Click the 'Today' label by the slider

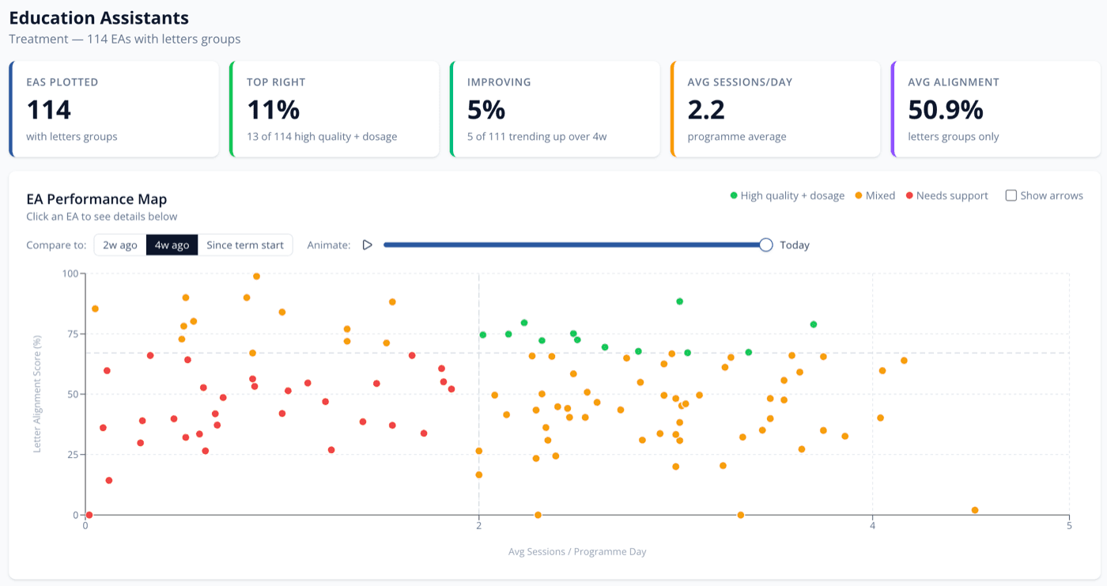(x=795, y=245)
